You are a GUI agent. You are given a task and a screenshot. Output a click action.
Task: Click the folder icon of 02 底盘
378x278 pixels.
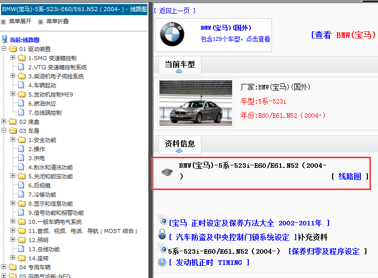pos(13,121)
